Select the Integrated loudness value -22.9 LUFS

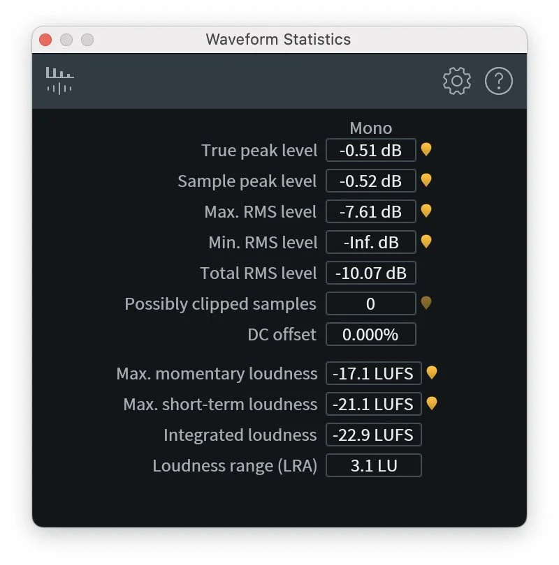coord(374,435)
